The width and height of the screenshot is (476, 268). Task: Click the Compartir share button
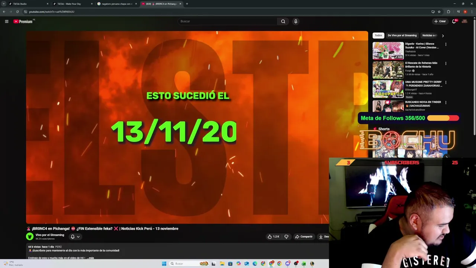[x=304, y=236]
